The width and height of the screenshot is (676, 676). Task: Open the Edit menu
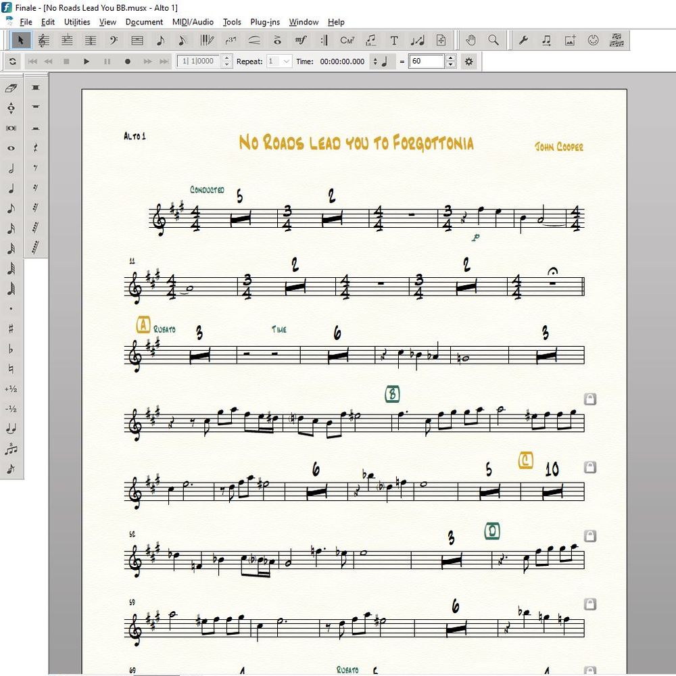coord(48,22)
